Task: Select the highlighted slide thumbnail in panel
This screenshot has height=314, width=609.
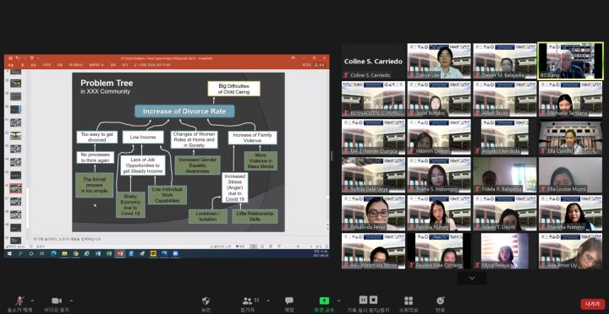Action: pos(15,189)
